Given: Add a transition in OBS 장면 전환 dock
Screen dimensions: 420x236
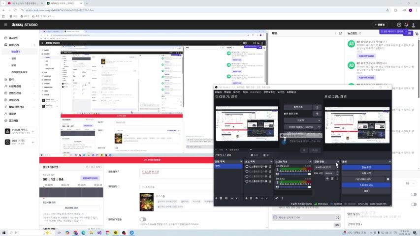Looking at the screenshot, I should pyautogui.click(x=327, y=178).
